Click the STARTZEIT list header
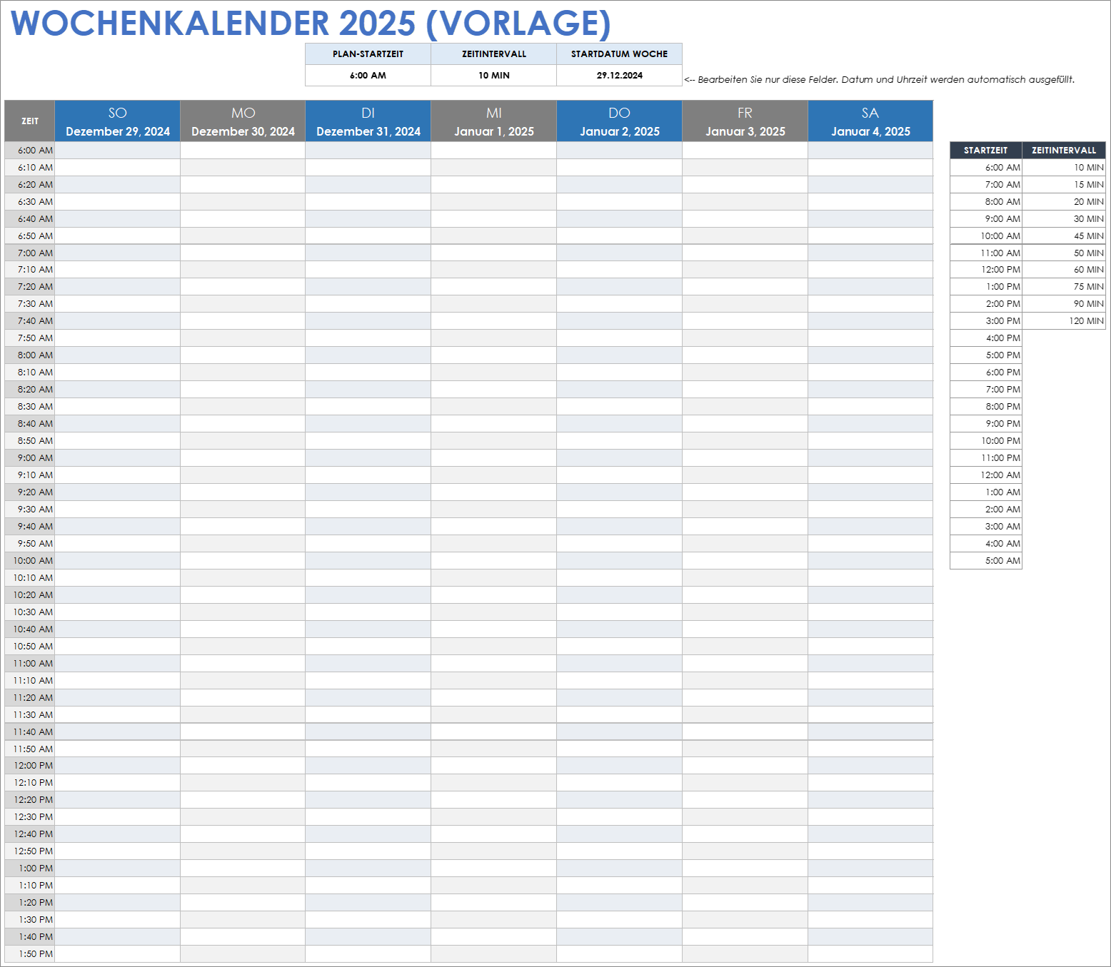Viewport: 1111px width, 967px height. (x=986, y=151)
